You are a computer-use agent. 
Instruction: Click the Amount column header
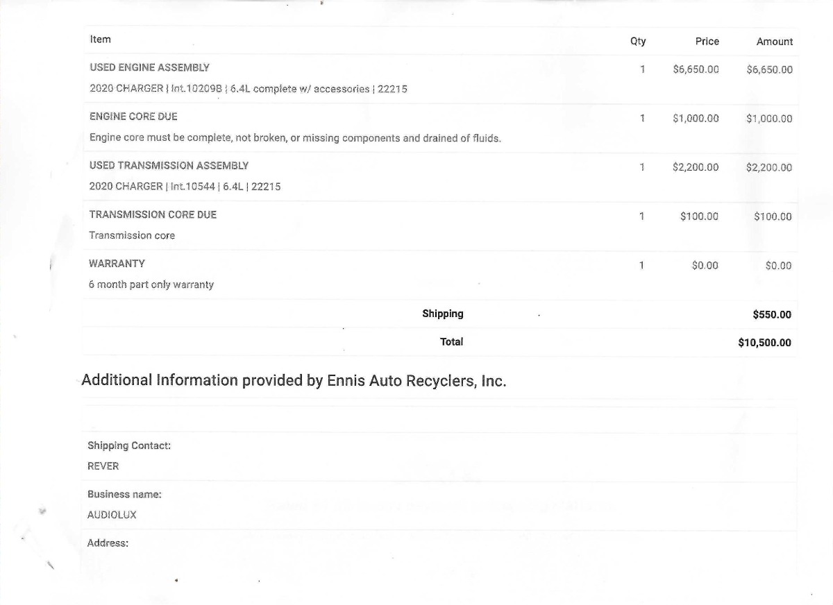(x=774, y=42)
